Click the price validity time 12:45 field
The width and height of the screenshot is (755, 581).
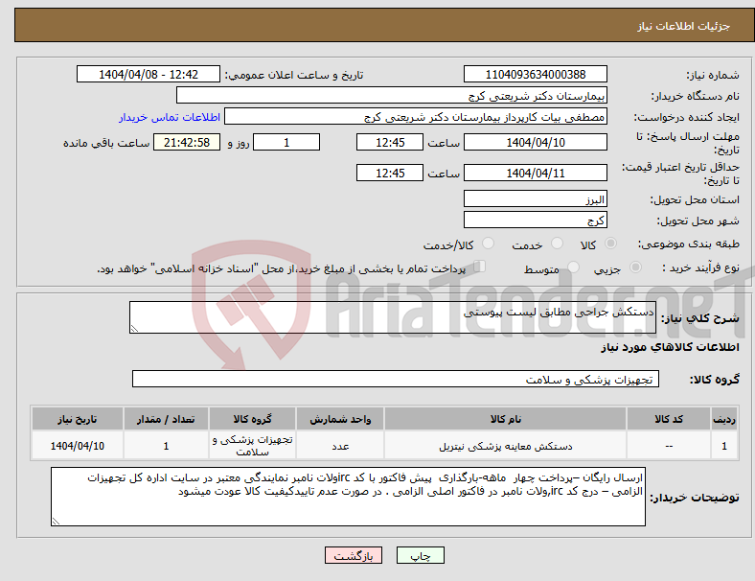[390, 173]
